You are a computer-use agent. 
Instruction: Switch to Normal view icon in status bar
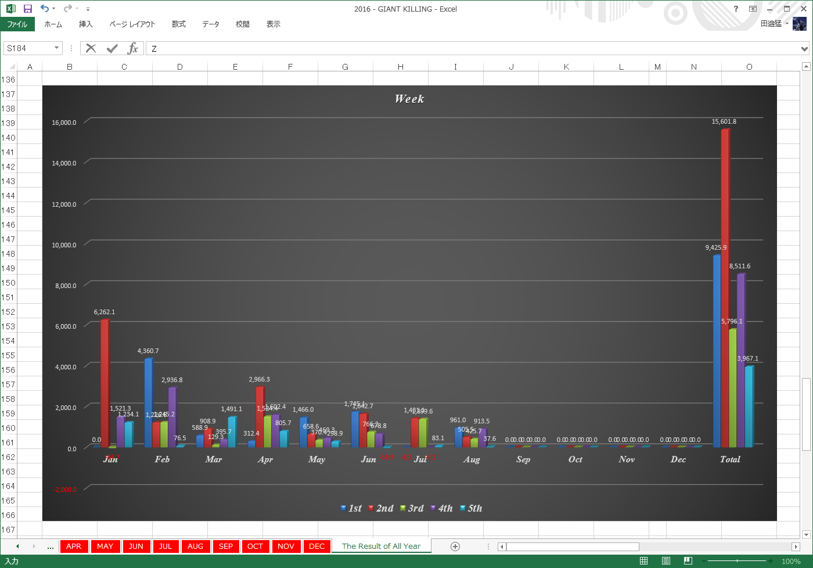[643, 561]
